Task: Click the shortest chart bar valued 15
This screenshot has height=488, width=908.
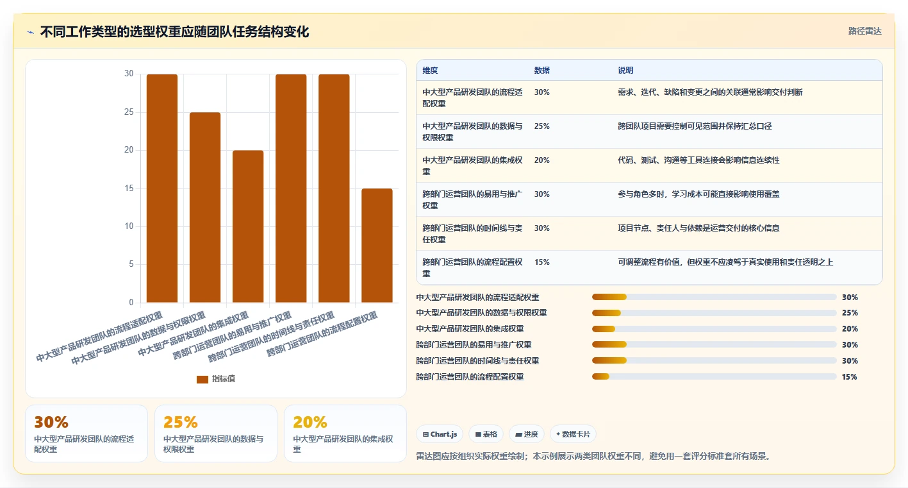Action: pos(377,246)
